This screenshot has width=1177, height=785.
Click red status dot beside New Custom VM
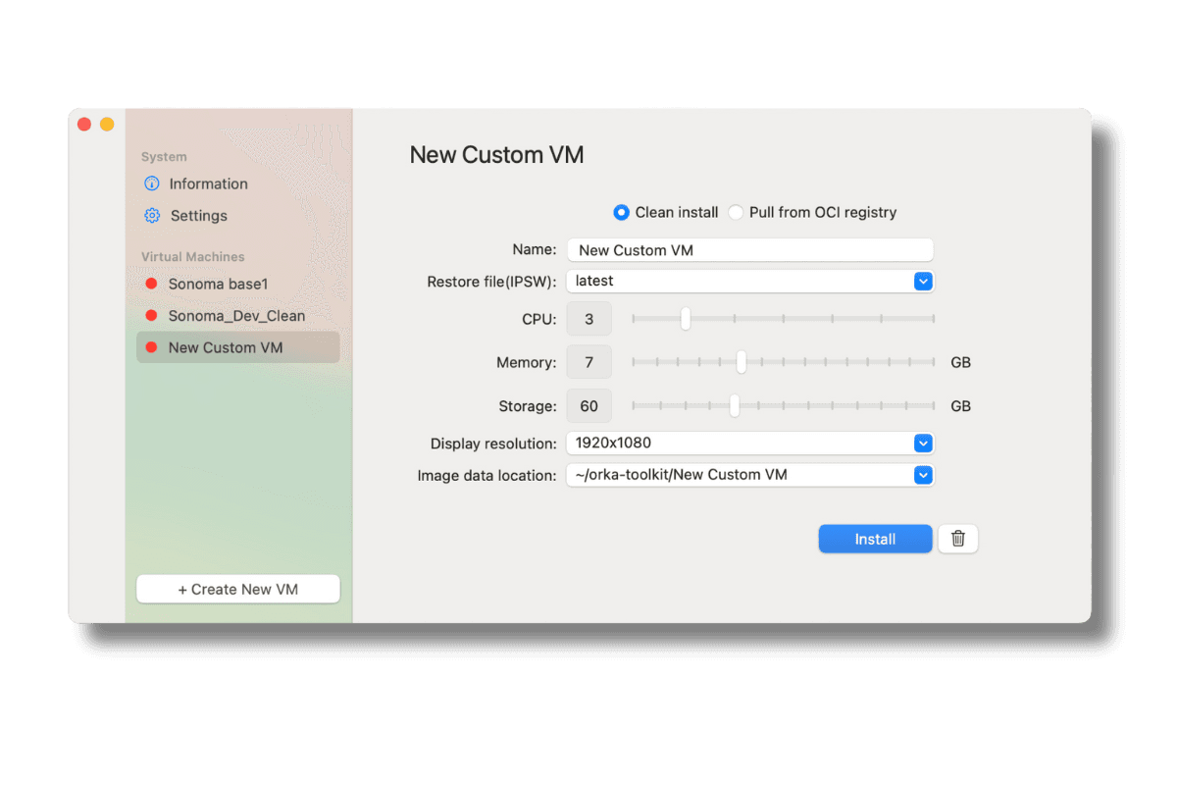[151, 347]
